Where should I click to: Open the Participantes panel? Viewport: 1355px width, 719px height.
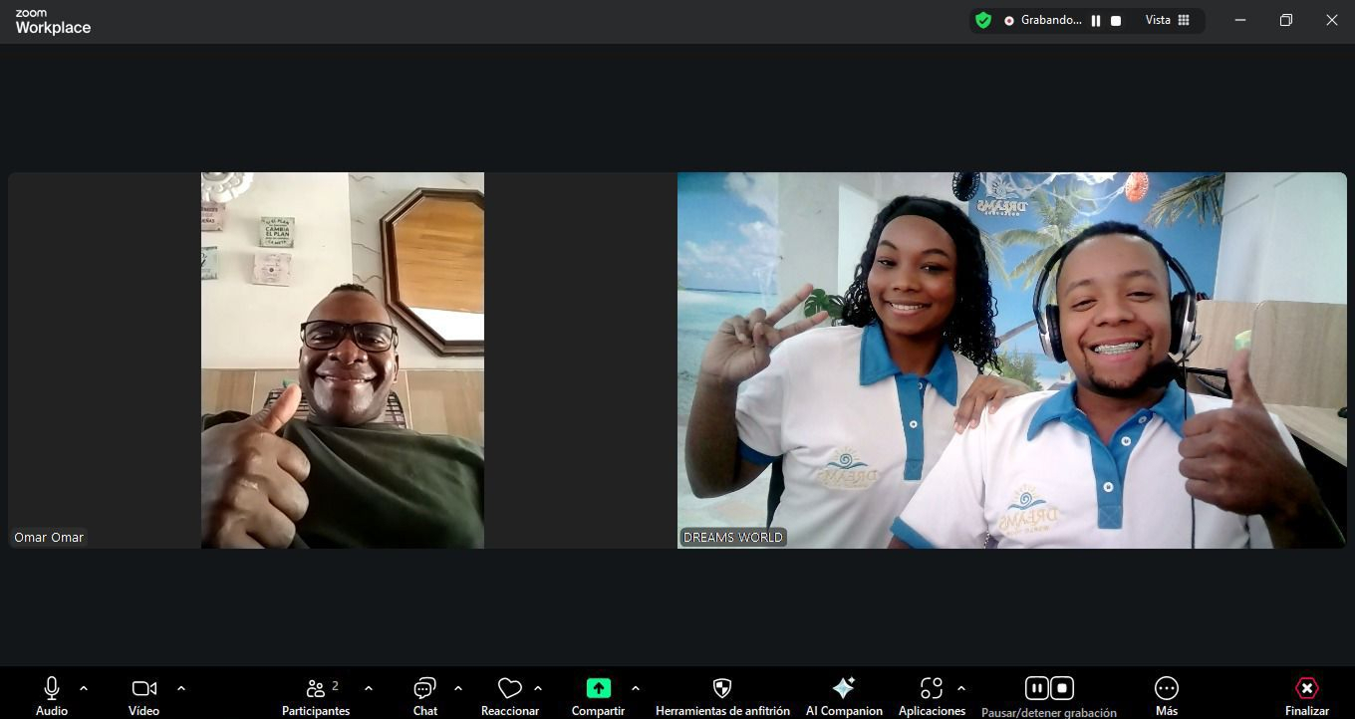[x=316, y=688]
